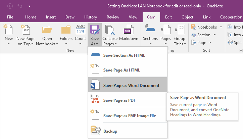Viewport: 243px width, 139px height.
Task: Click the Markdown MD icon
Action: click(129, 30)
